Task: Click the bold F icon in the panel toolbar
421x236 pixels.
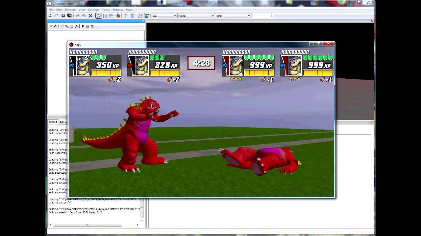Action: click(x=83, y=26)
